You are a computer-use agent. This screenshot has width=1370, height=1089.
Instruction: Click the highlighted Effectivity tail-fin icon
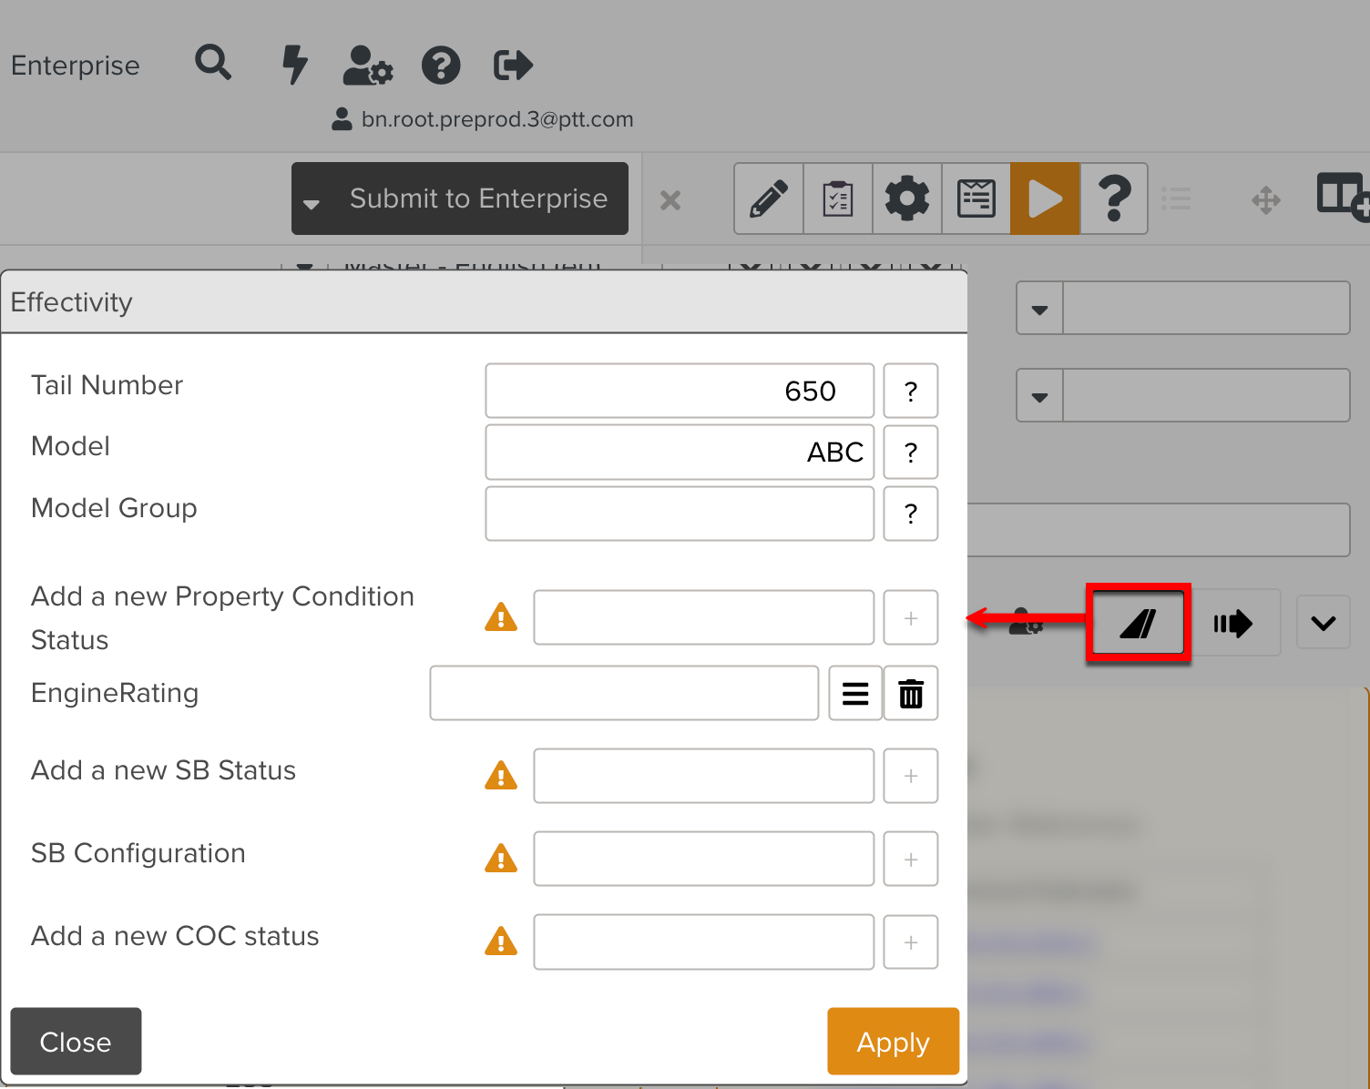(1138, 624)
